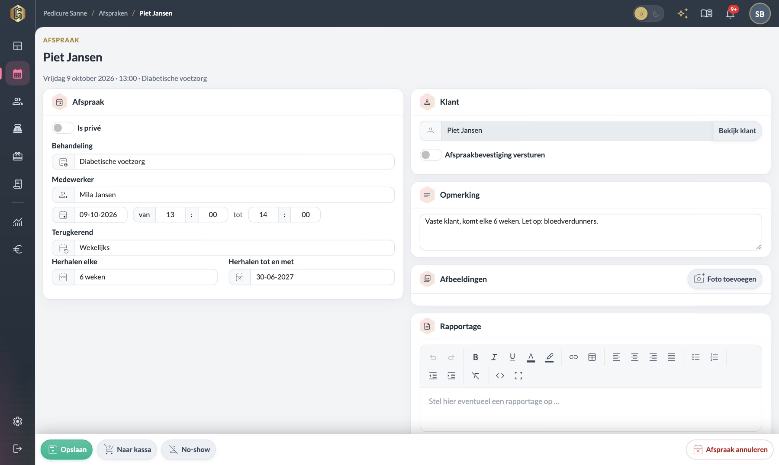
Task: Create a bulleted list in Rapportage
Action: coord(696,357)
